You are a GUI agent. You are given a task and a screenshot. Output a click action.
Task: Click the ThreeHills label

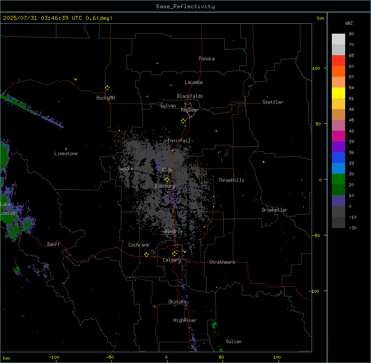pyautogui.click(x=231, y=180)
